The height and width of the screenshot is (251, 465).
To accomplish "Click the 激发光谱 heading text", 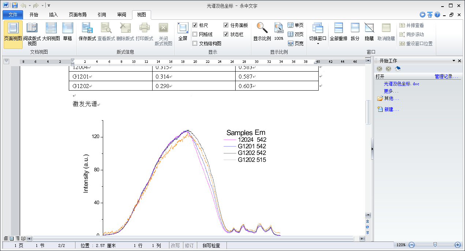I will click(x=85, y=104).
